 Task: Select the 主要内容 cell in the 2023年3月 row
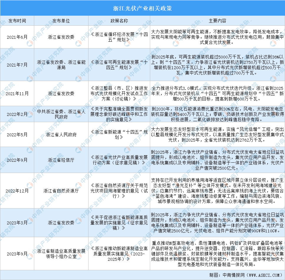217,223
